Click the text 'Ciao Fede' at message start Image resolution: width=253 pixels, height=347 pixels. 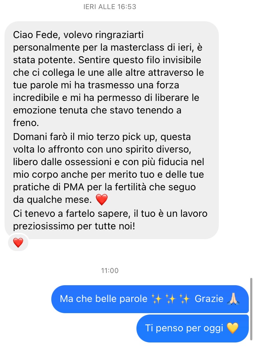point(37,35)
